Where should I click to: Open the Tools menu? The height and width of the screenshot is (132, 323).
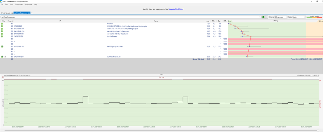11,4
